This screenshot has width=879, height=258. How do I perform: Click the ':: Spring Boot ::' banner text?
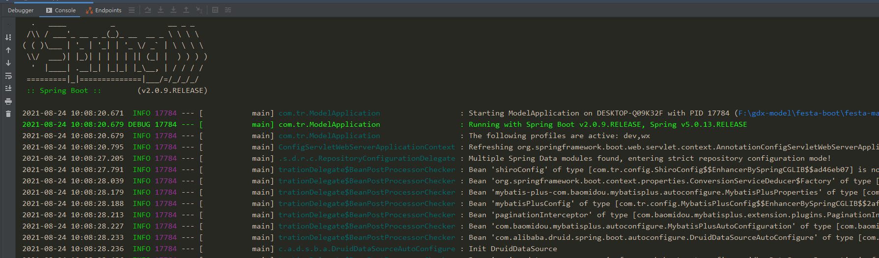[64, 90]
